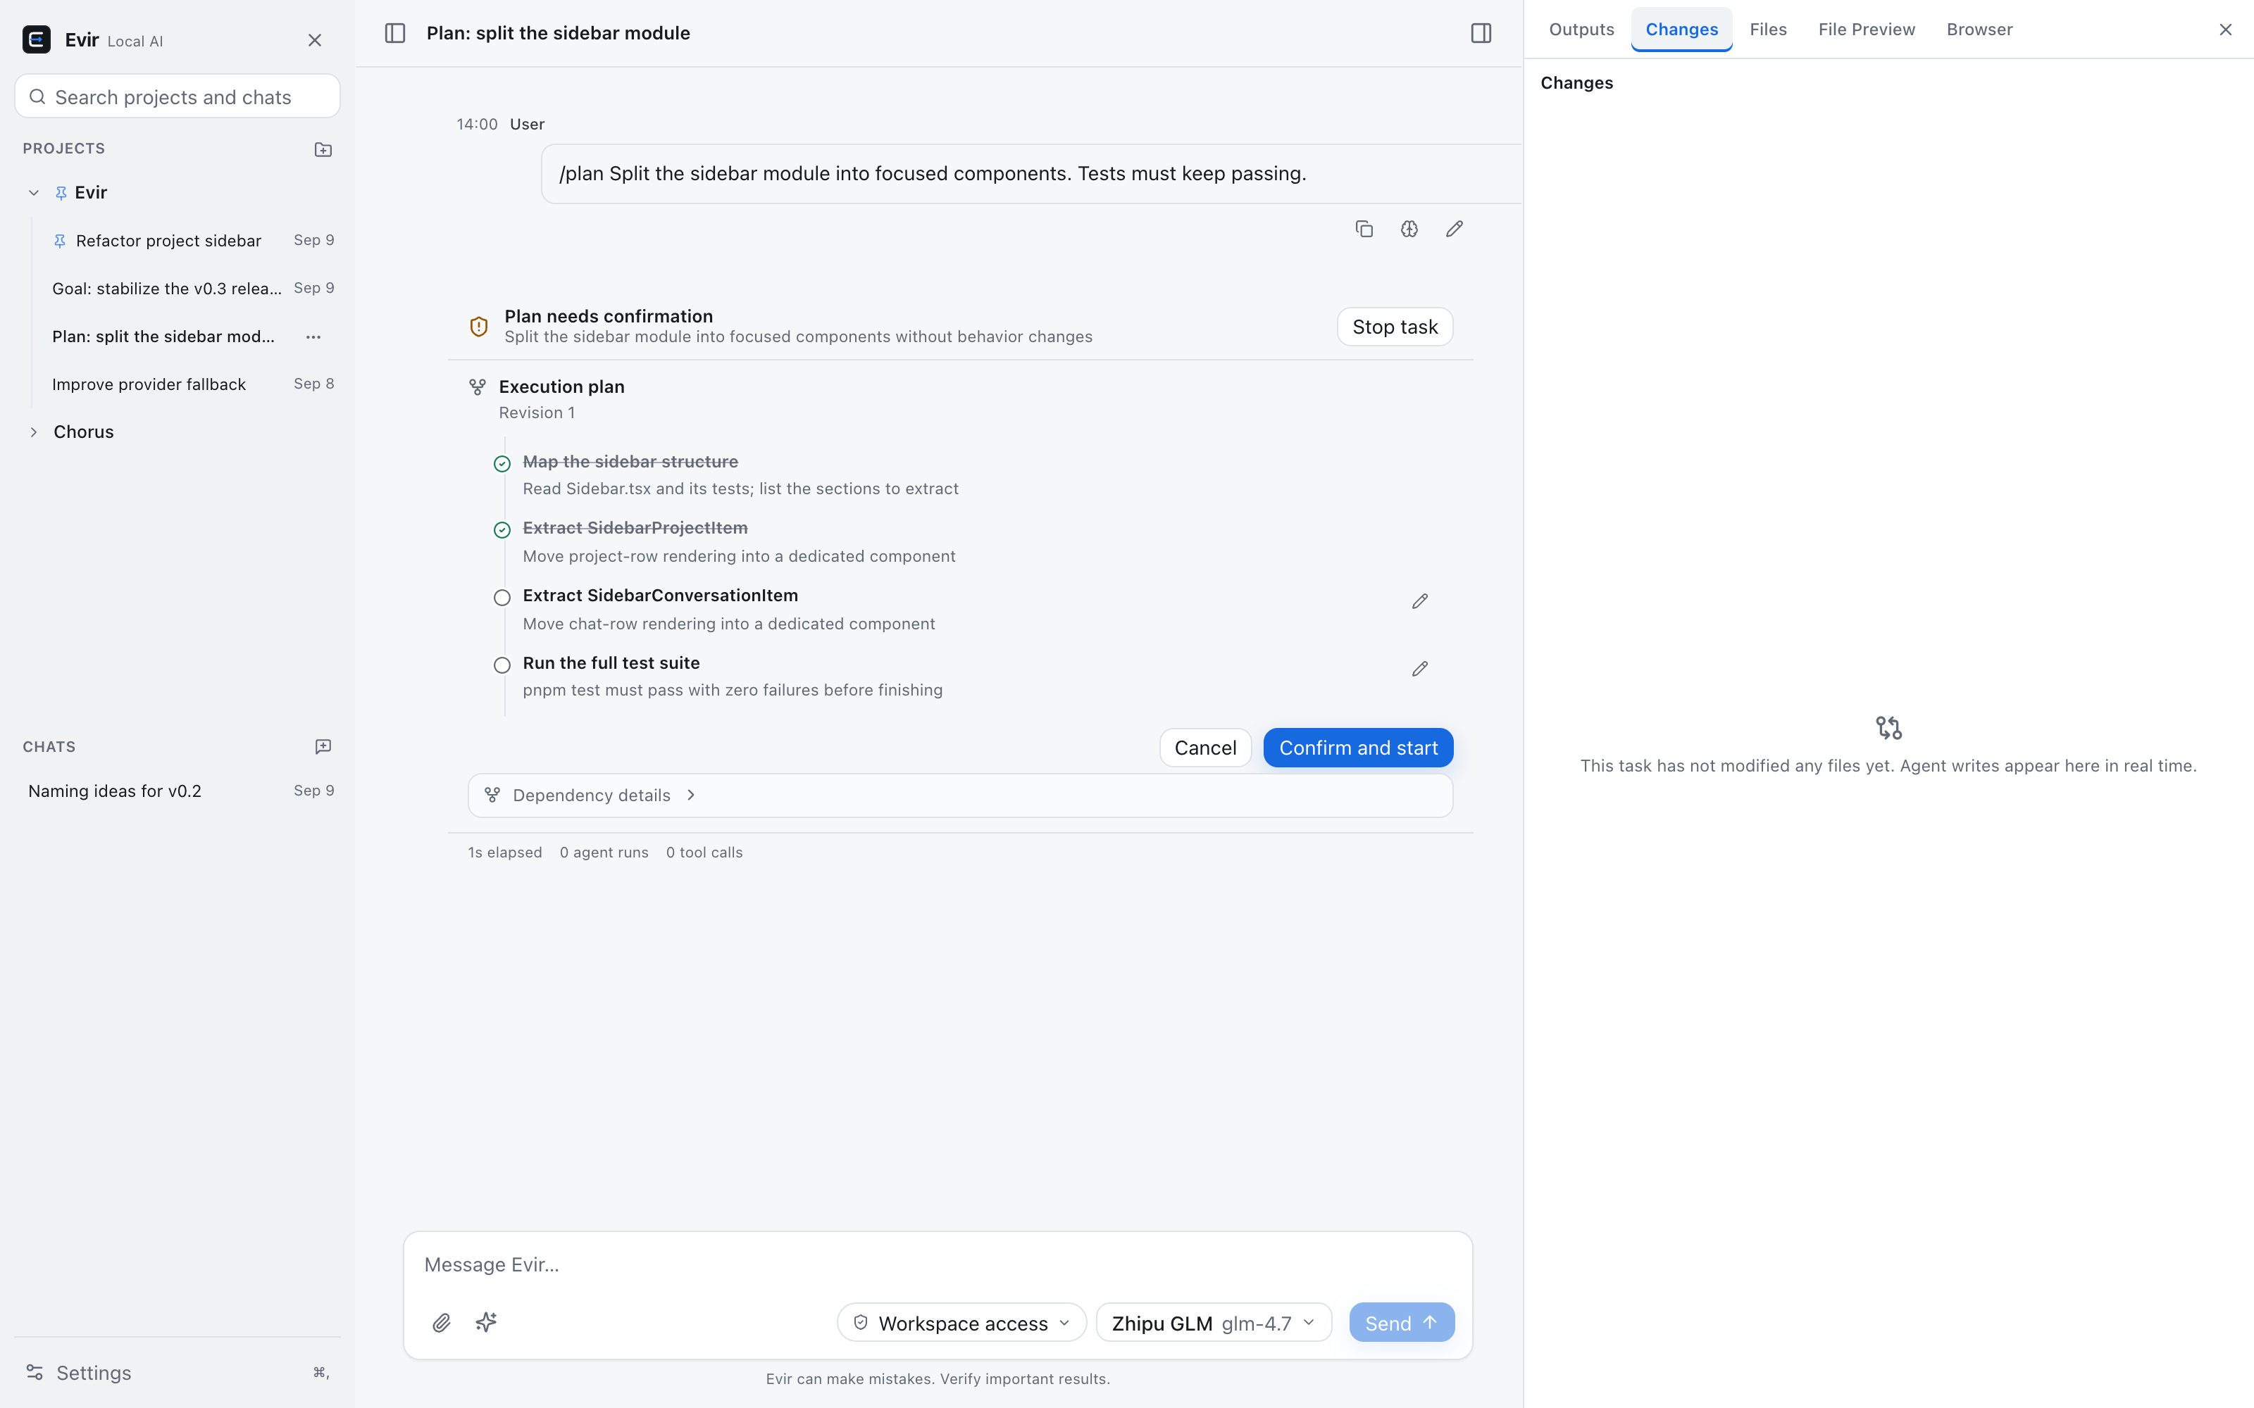Toggle the circle for Run the full test suite
This screenshot has height=1408, width=2254.
[502, 665]
